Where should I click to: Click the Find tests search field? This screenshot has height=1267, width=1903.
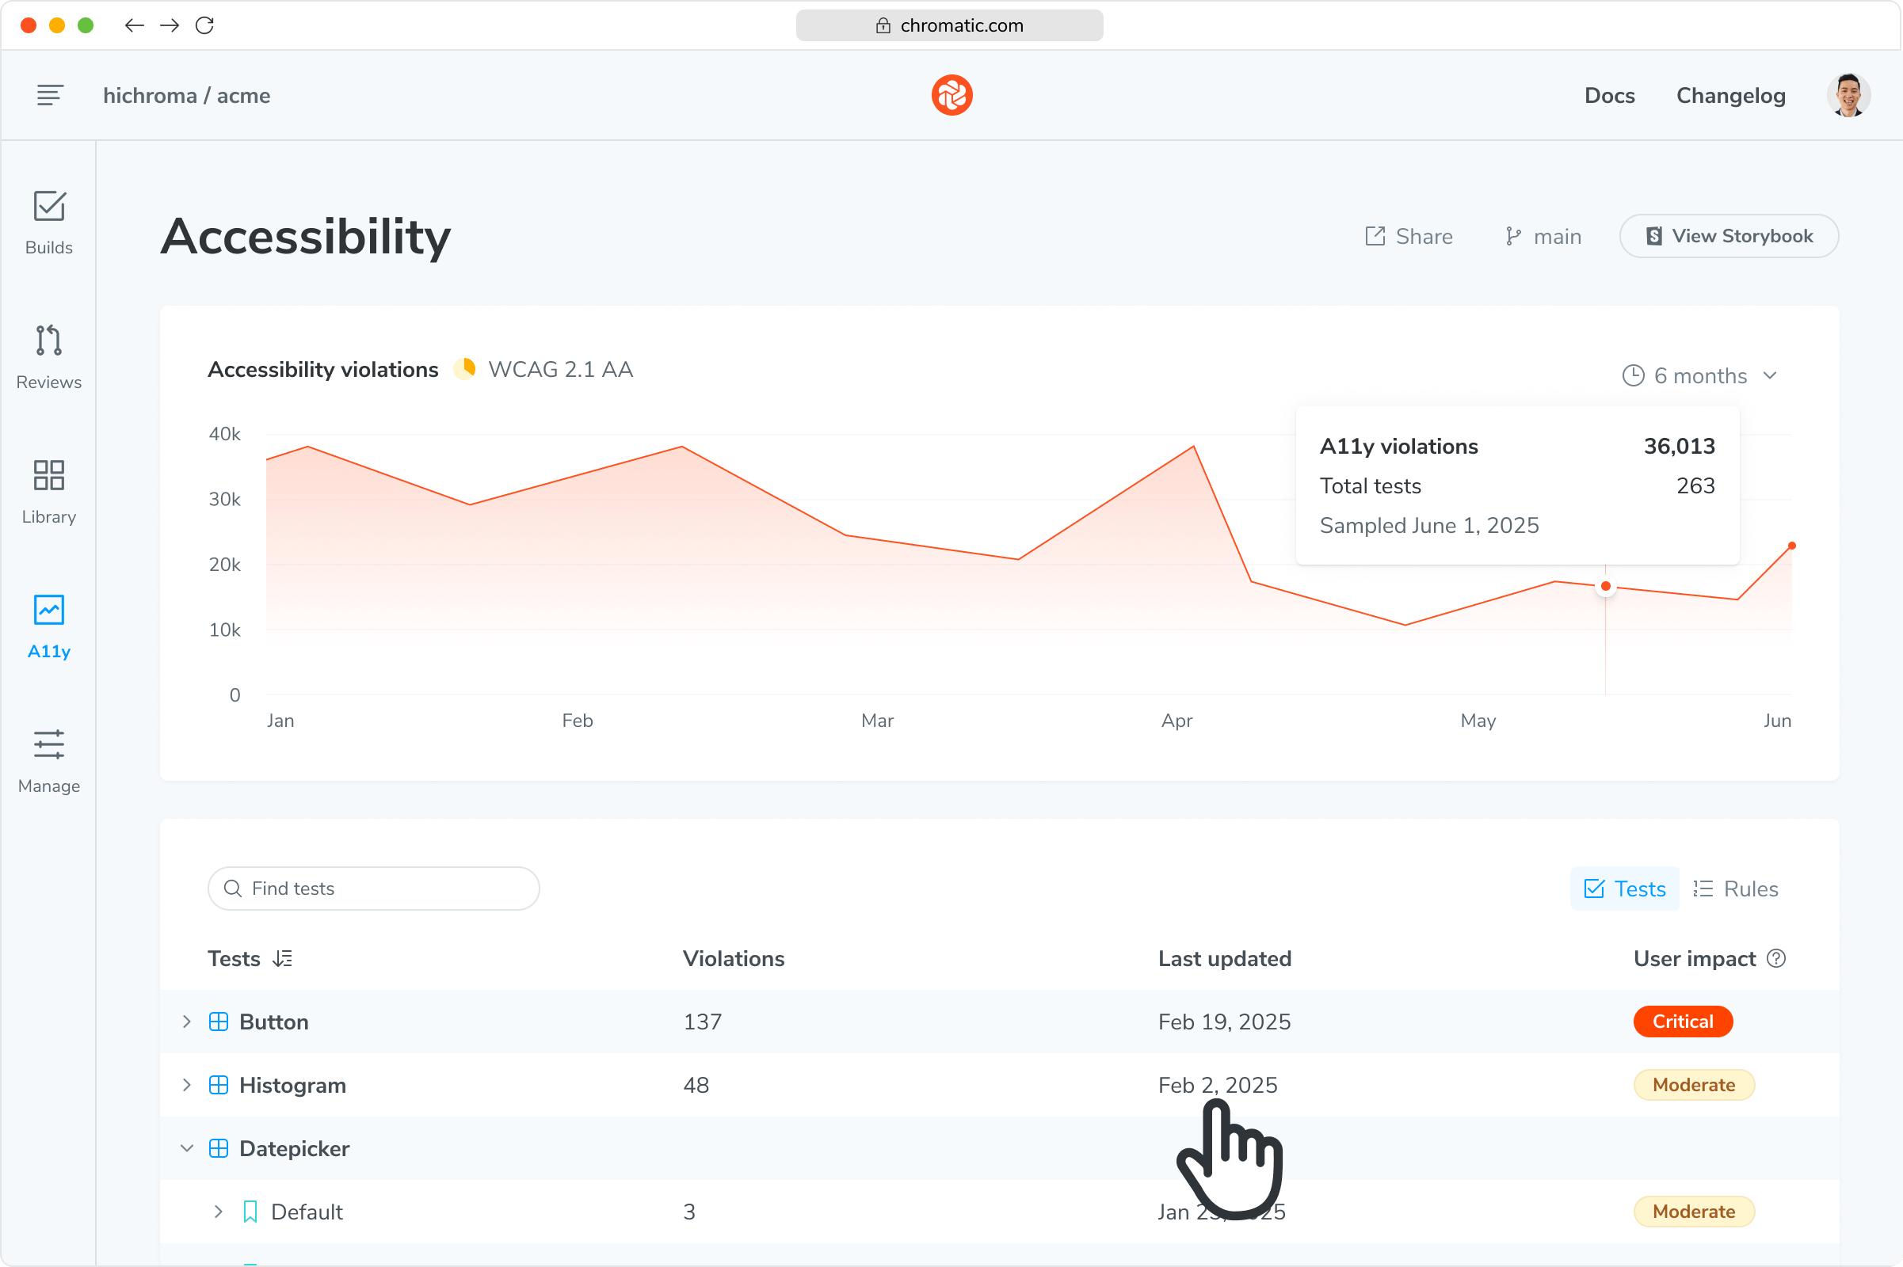373,888
